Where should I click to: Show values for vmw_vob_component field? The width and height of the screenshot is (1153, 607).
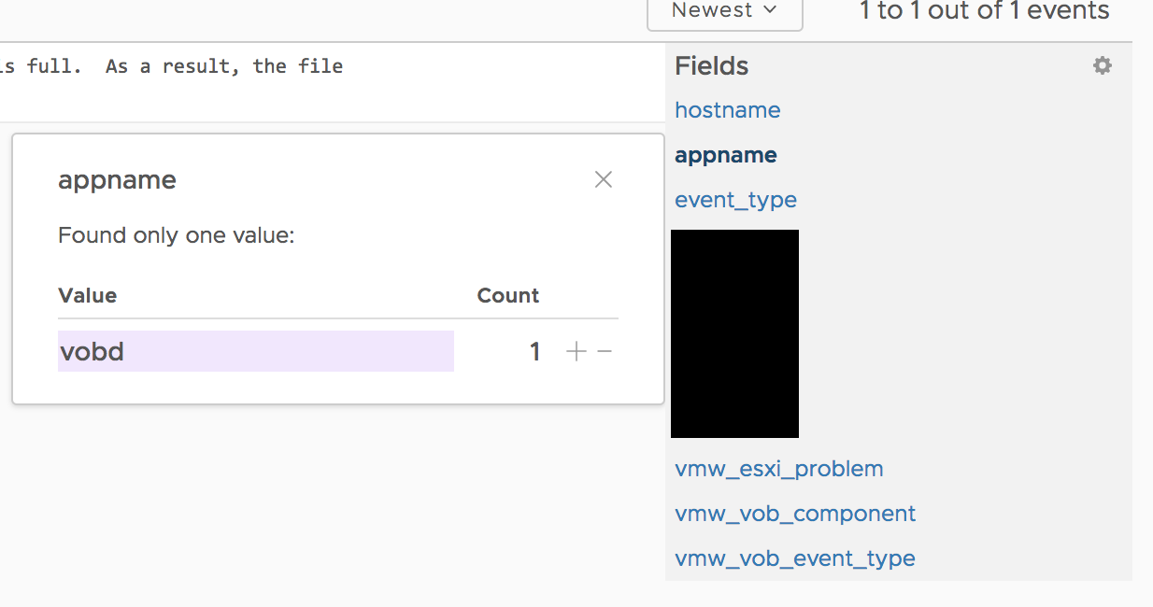pyautogui.click(x=795, y=514)
